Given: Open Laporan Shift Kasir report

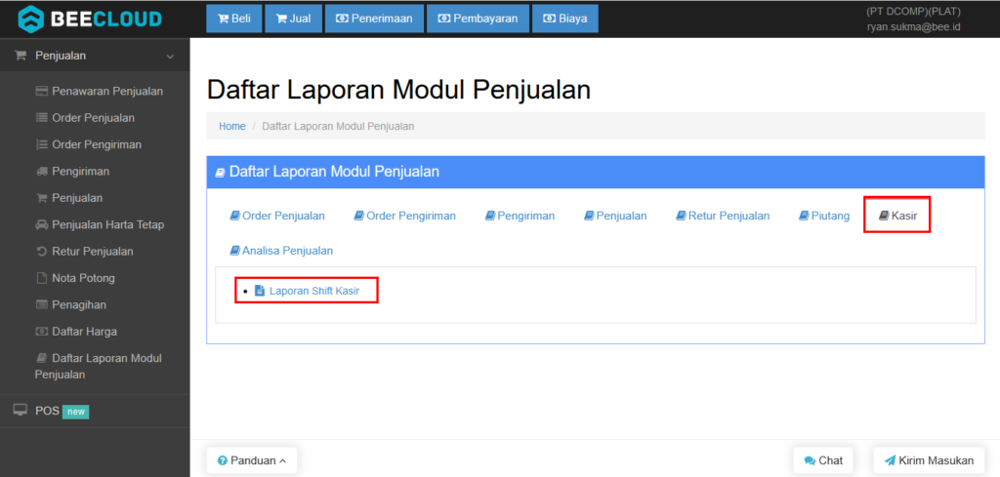Looking at the screenshot, I should (314, 291).
